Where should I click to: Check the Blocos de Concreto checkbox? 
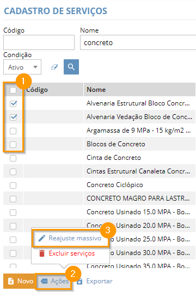[x=13, y=145]
